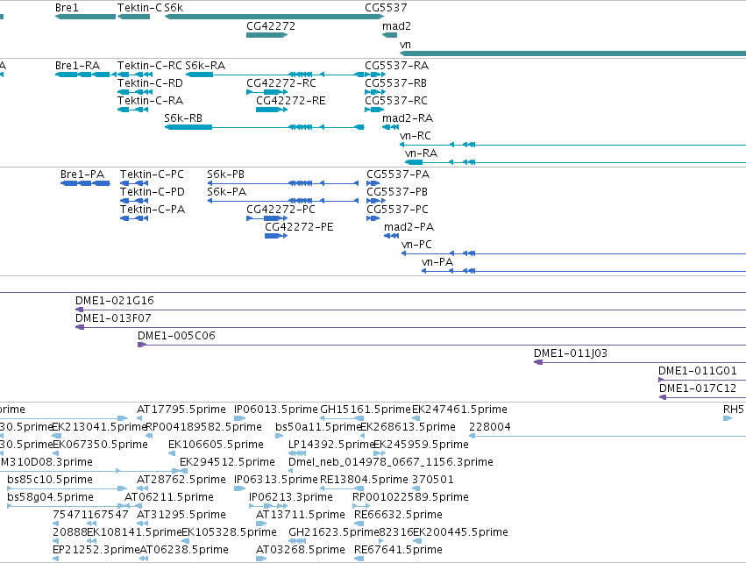Select the CG5537 gene label

[386, 8]
